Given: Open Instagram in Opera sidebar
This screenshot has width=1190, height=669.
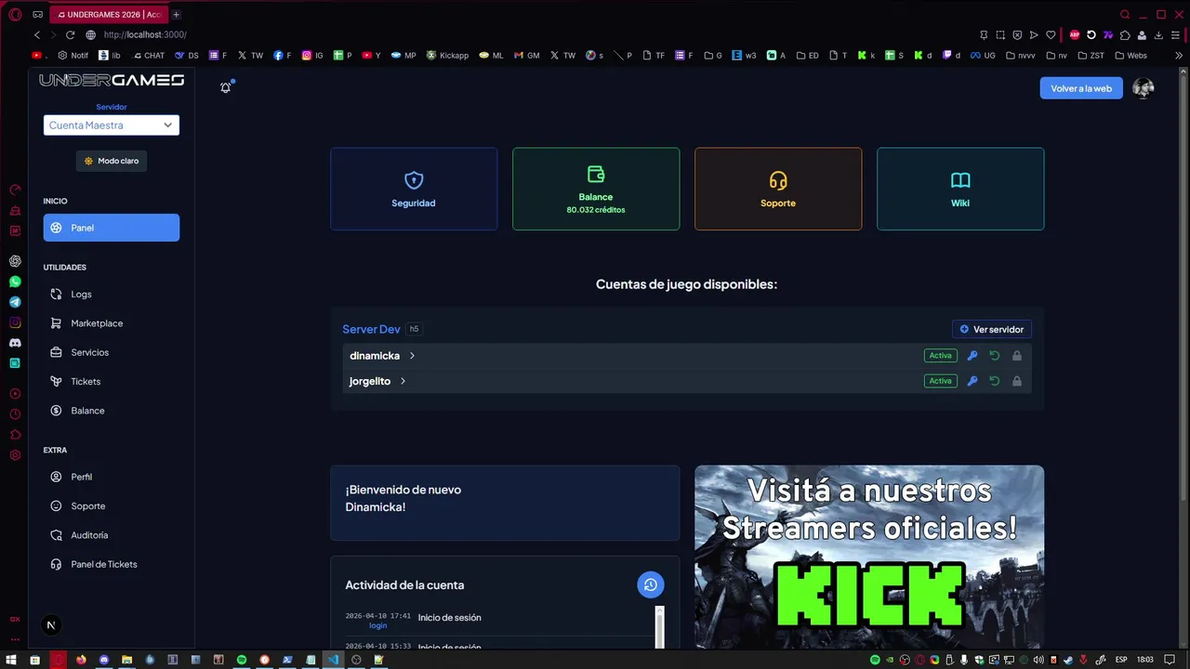Looking at the screenshot, I should point(15,322).
